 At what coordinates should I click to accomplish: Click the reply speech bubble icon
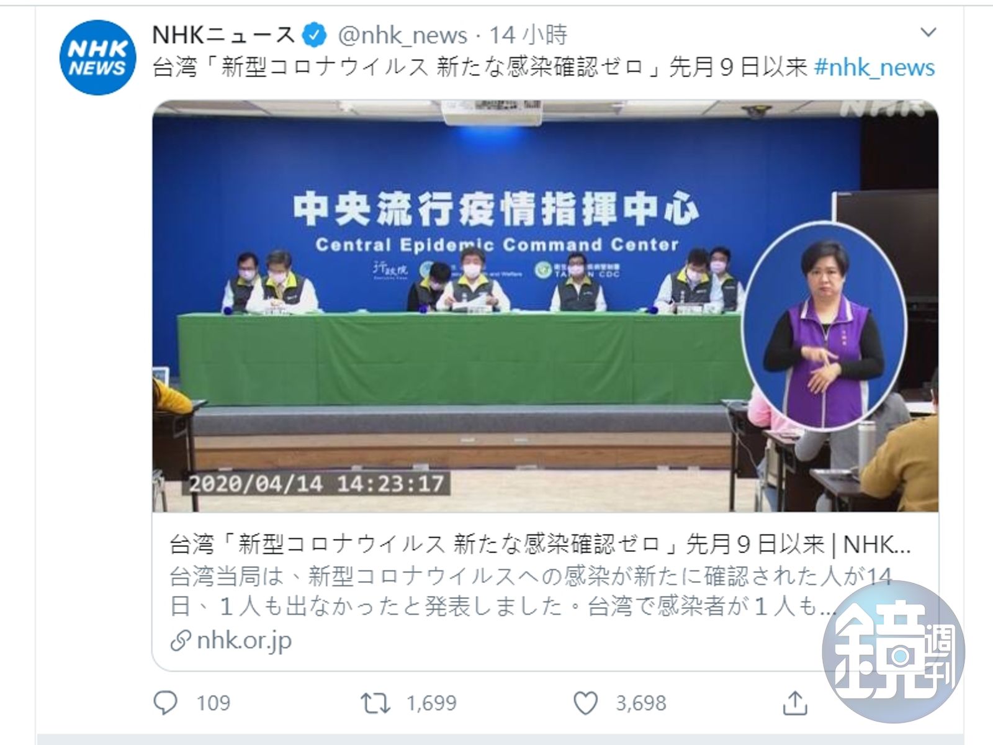(166, 703)
